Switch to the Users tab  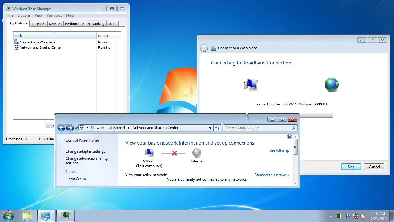112,24
